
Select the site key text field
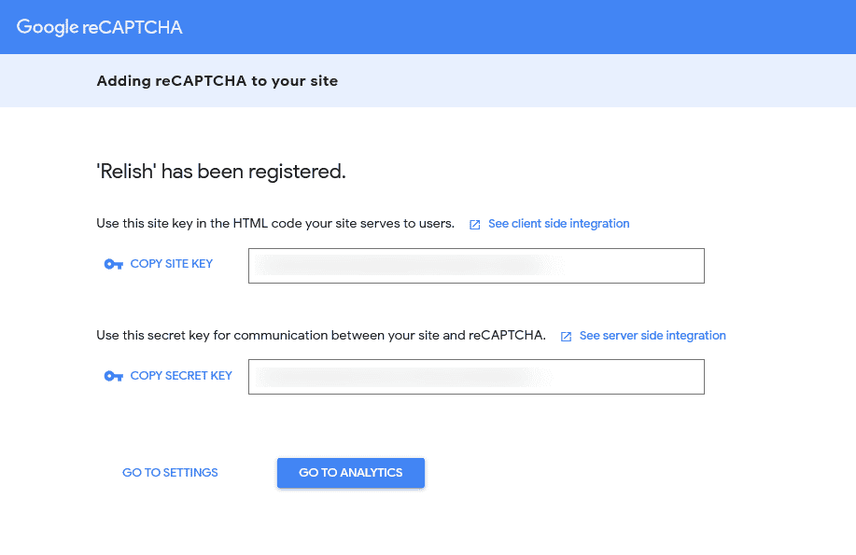click(476, 266)
